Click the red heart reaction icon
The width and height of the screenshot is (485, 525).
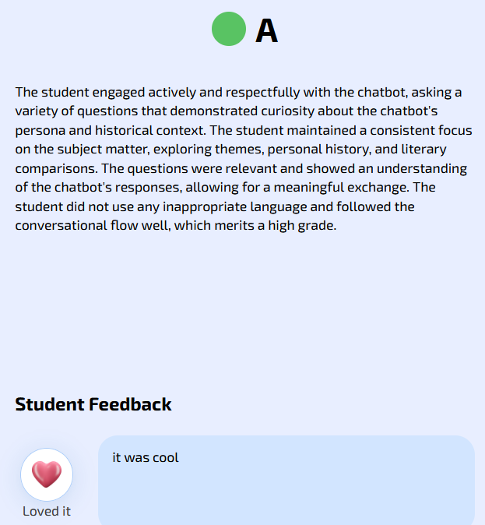pos(47,474)
